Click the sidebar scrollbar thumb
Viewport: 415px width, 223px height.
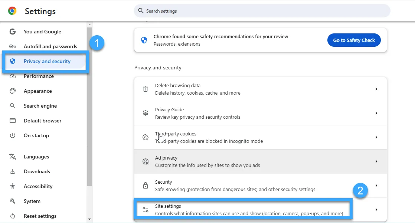click(89, 106)
